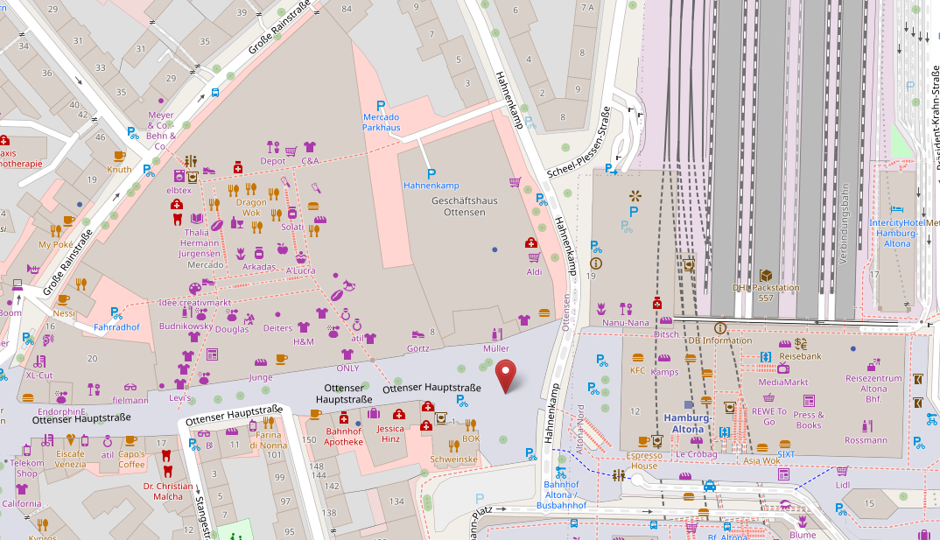This screenshot has height=540, width=940.
Task: Click the 'Le Crobag' label
Action: click(x=697, y=454)
